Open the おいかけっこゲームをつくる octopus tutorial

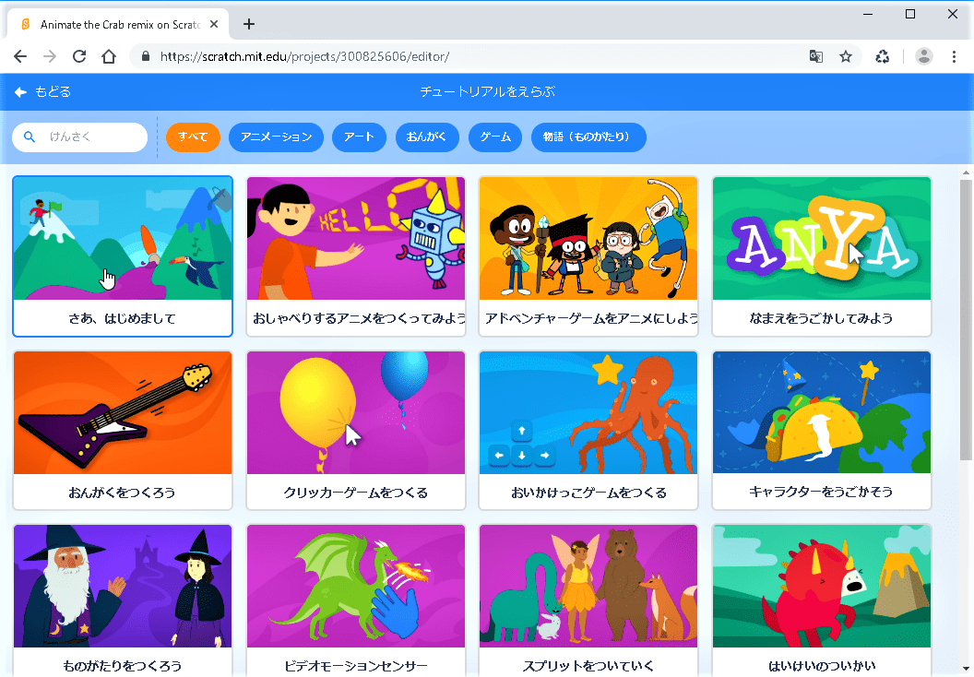[x=588, y=431]
